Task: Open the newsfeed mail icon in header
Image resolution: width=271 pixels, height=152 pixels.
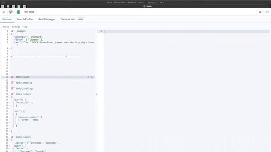Action: [267, 12]
